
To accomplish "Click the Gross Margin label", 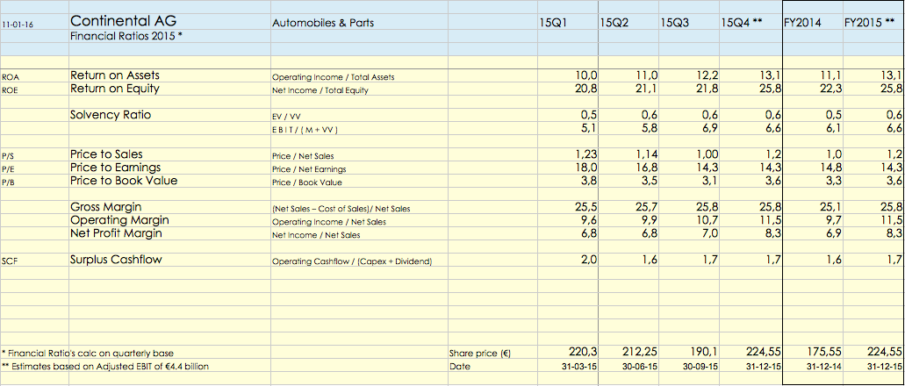I will click(x=106, y=207).
